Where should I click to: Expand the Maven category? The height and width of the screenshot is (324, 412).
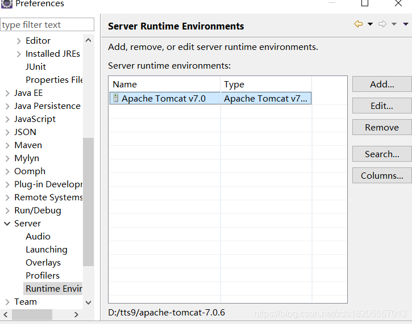(7, 145)
